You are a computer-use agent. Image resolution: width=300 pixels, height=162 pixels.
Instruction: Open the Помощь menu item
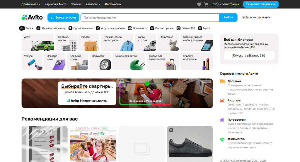coord(76,4)
